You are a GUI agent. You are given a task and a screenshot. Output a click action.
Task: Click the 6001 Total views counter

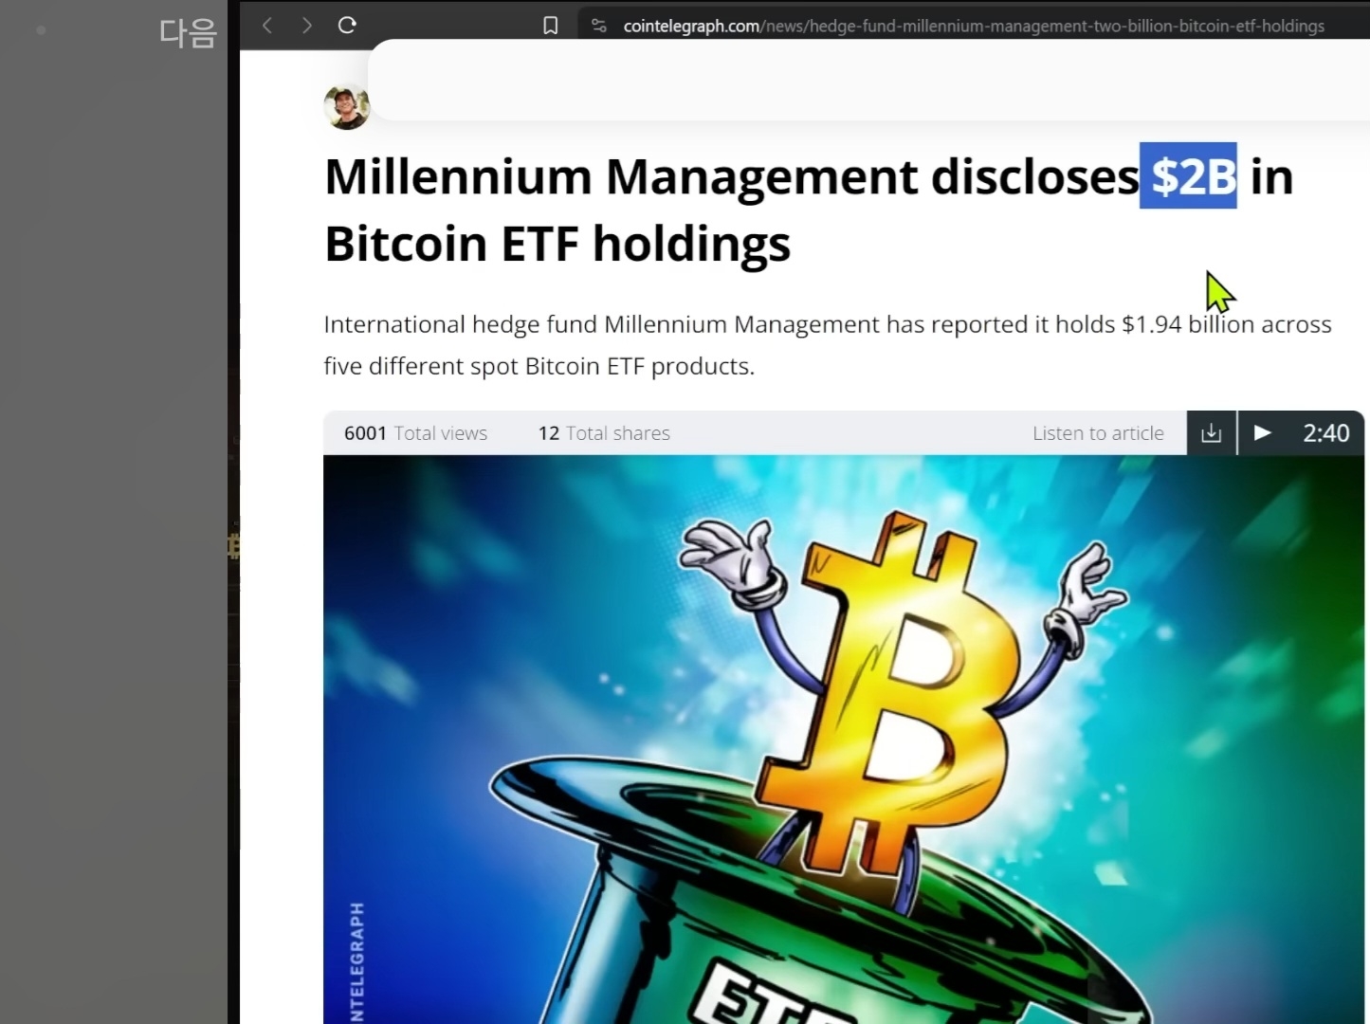[x=415, y=433]
